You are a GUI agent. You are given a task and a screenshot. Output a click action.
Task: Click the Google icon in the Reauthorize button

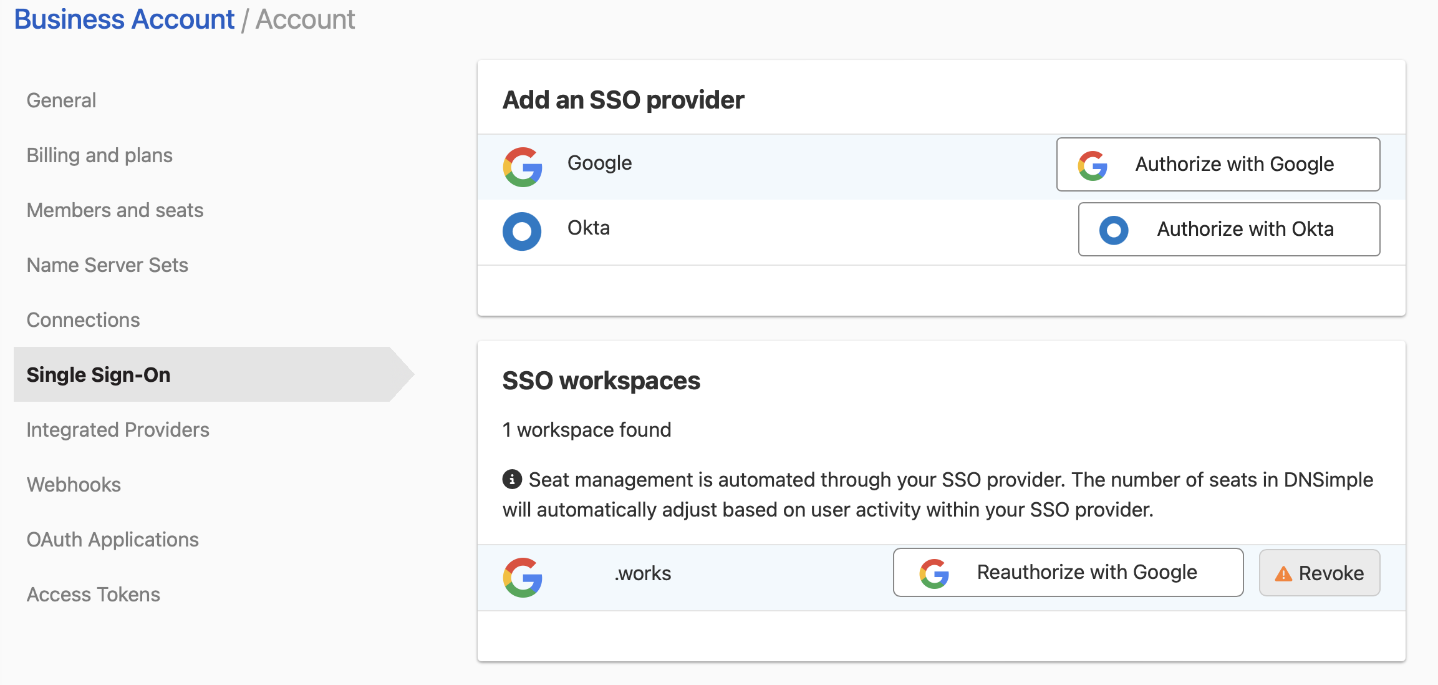(x=934, y=572)
